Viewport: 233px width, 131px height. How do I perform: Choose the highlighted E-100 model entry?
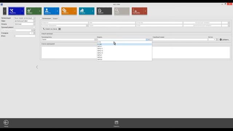(x=125, y=44)
